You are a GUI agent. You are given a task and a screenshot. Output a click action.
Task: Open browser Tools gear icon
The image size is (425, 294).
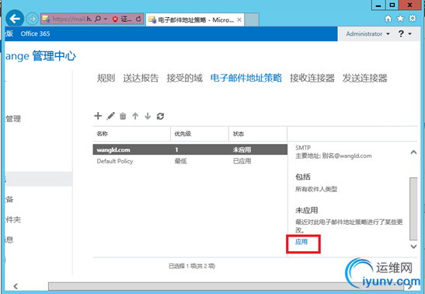tap(413, 19)
